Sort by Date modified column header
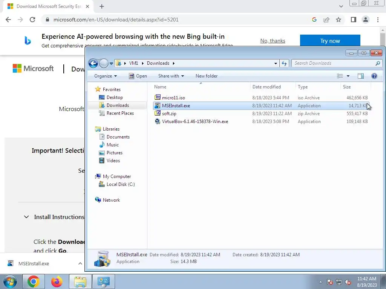This screenshot has height=289, width=386. coord(273,87)
